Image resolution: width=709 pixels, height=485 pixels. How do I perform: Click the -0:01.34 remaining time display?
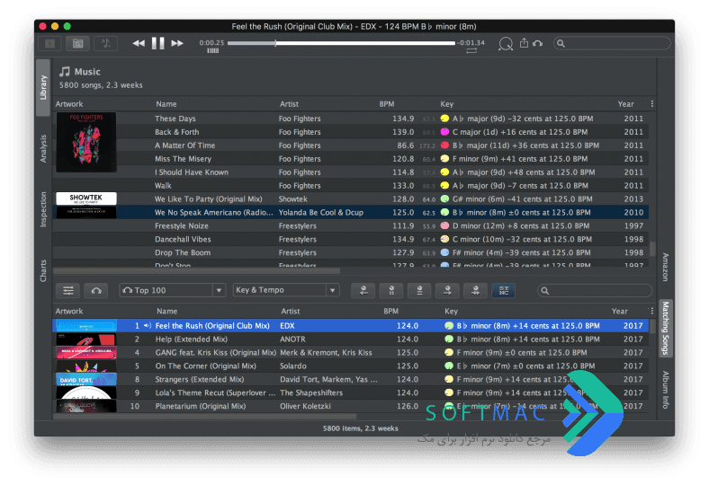(471, 43)
